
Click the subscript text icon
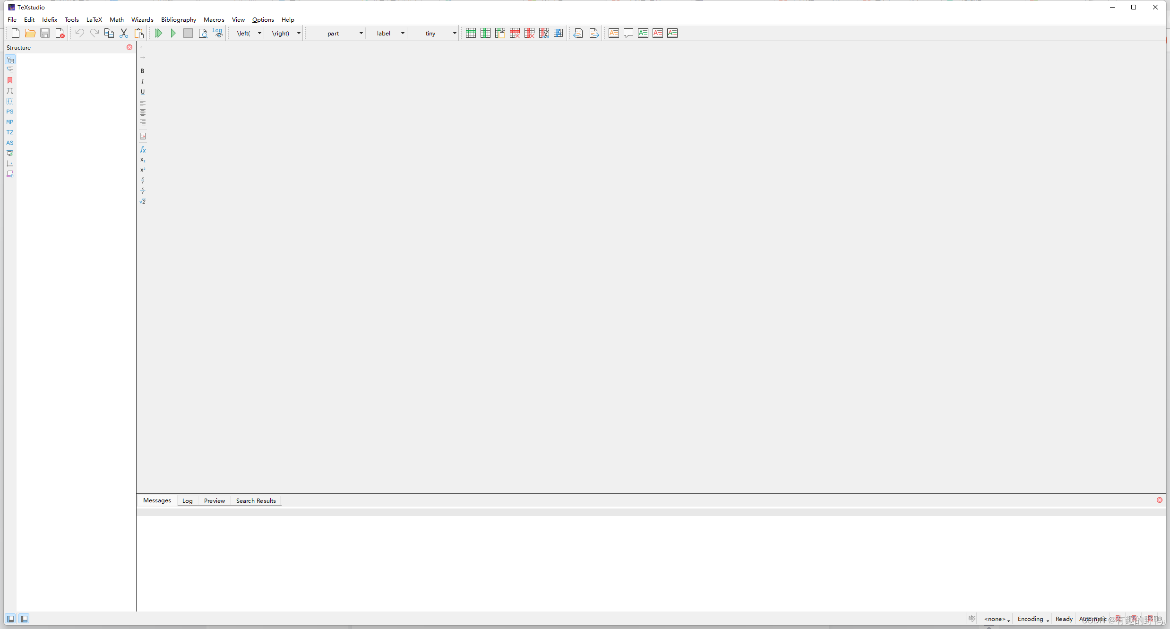click(x=143, y=160)
